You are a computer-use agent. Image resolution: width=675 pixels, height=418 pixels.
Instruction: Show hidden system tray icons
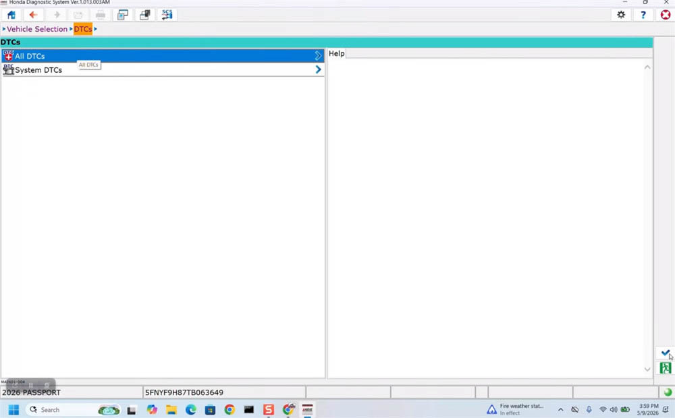click(560, 410)
